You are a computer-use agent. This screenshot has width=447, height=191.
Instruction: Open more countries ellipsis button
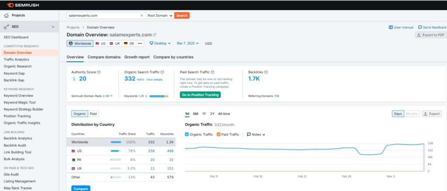pos(140,43)
